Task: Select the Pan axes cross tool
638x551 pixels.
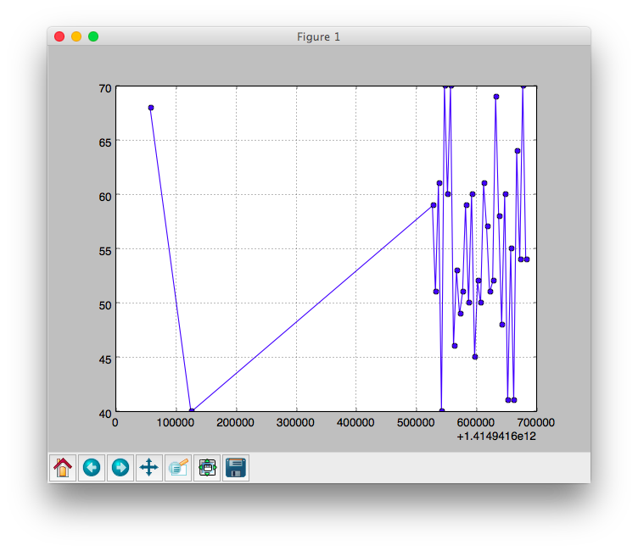Action: click(x=149, y=468)
